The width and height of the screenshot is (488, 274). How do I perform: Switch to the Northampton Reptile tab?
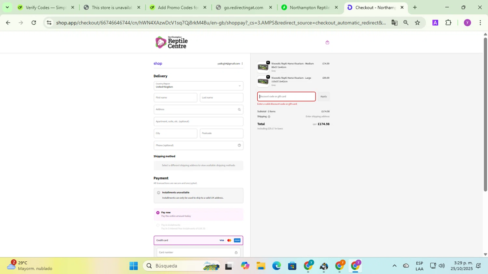pos(309,7)
